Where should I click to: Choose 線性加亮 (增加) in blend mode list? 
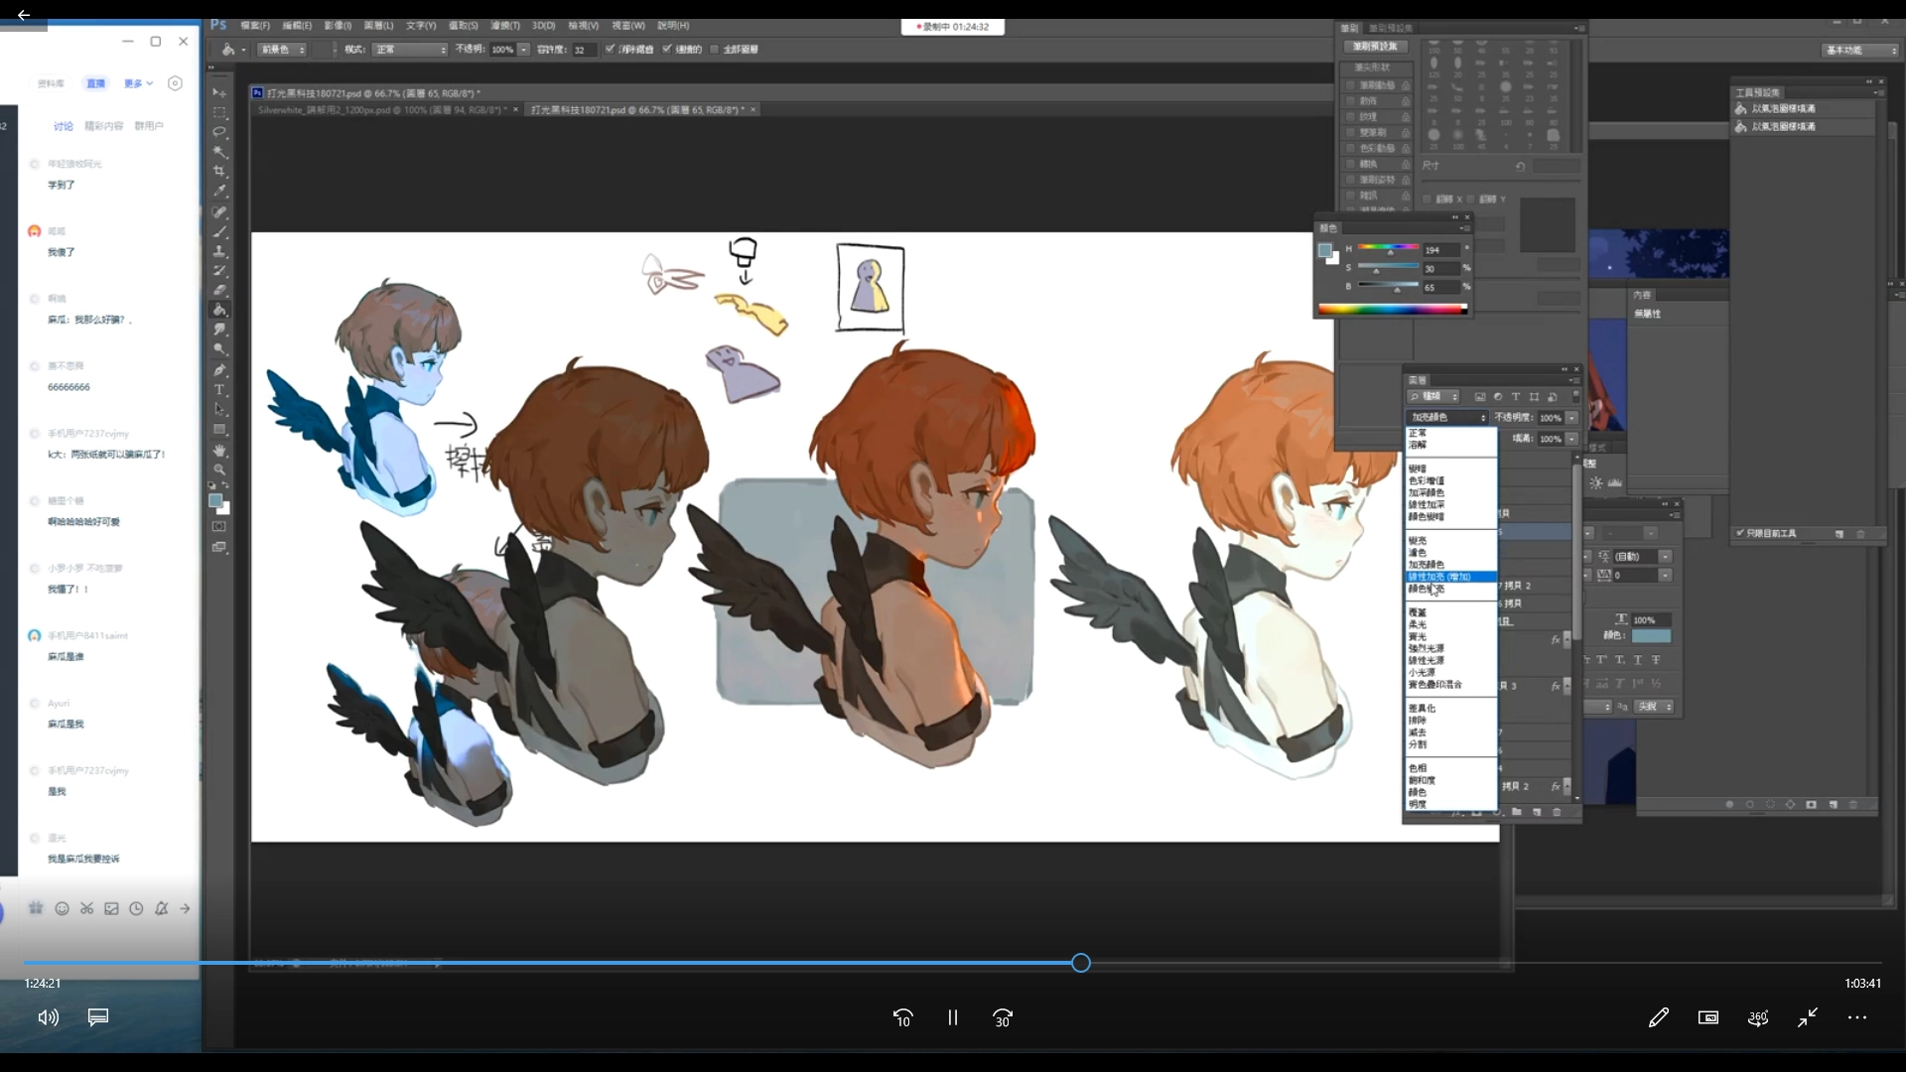click(1439, 577)
